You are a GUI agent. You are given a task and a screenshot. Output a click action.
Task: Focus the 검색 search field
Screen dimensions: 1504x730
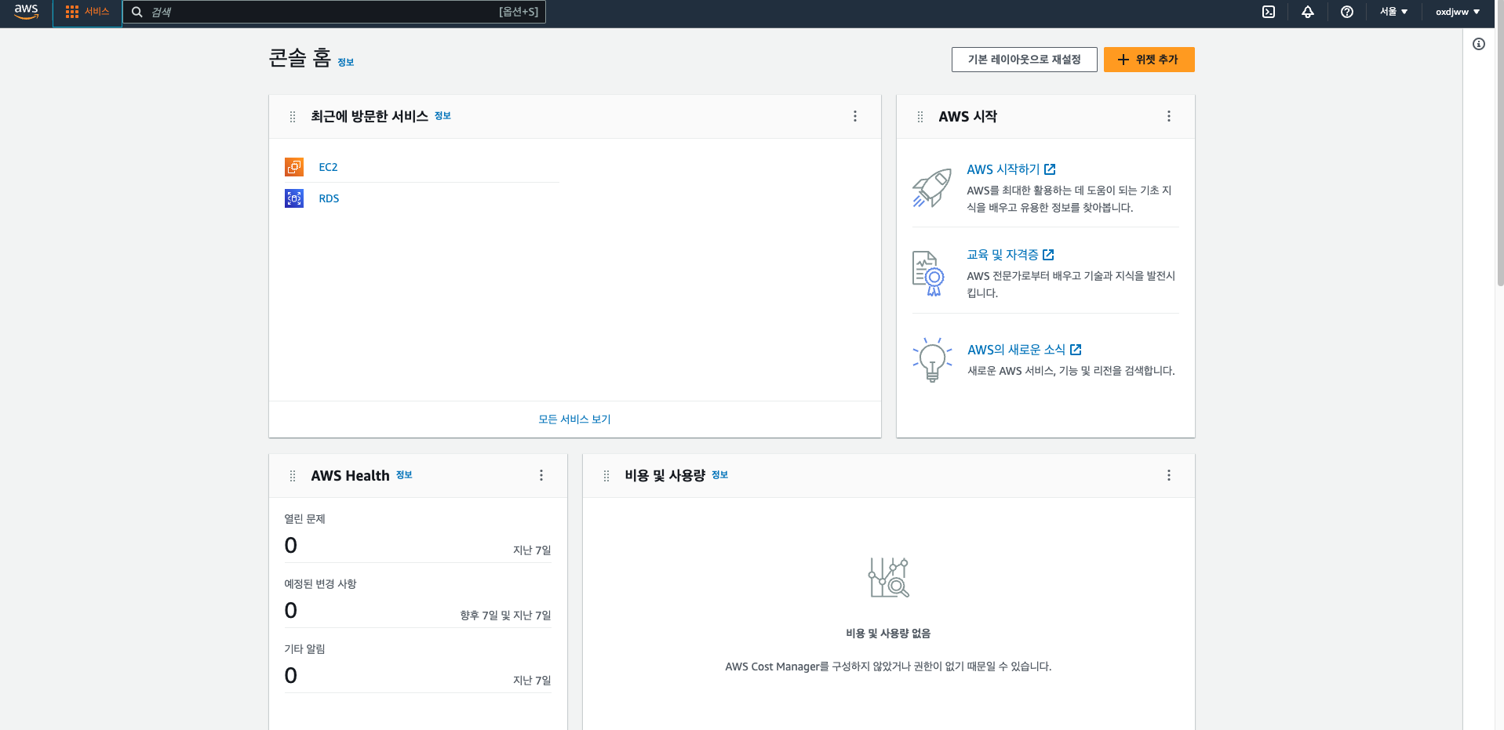[x=334, y=12]
